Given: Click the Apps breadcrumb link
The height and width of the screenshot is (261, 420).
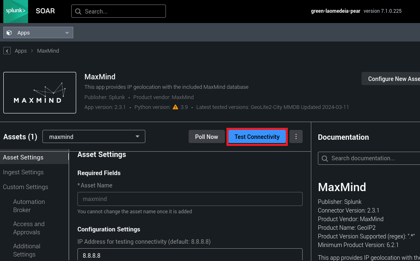Looking at the screenshot, I should 21,51.
